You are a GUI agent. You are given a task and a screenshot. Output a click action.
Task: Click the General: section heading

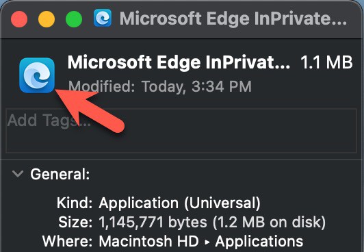click(60, 174)
